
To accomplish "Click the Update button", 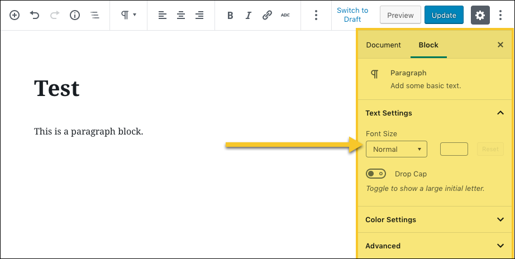I will coord(444,15).
